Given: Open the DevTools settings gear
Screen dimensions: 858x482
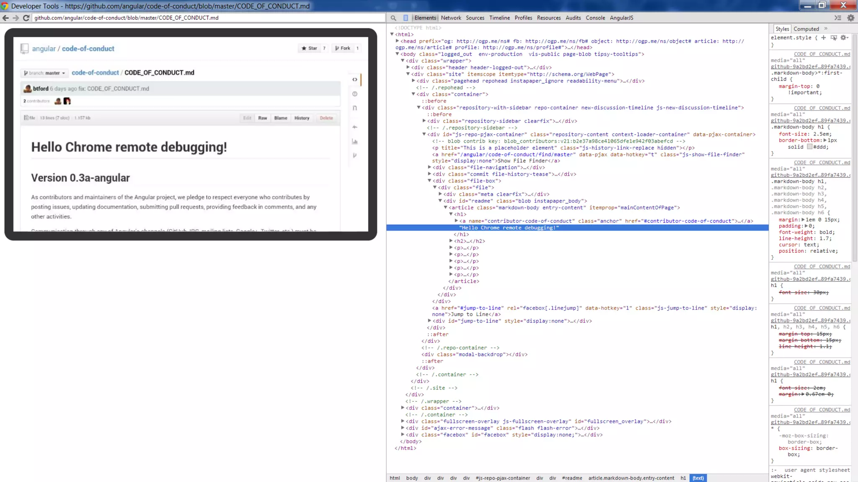Looking at the screenshot, I should point(850,18).
